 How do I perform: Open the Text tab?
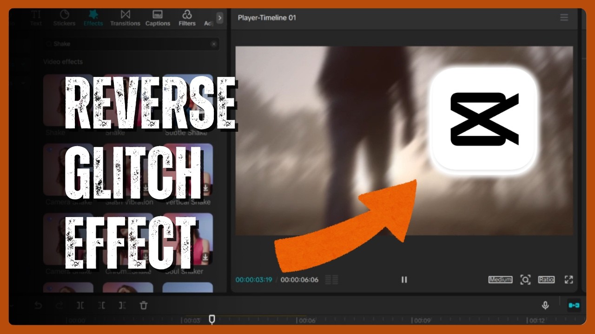(x=36, y=18)
